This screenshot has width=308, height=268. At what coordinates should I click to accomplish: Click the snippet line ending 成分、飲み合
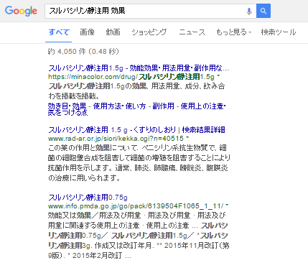[136, 86]
